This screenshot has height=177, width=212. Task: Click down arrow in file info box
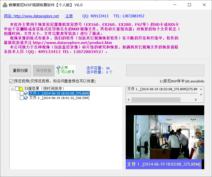[201, 95]
